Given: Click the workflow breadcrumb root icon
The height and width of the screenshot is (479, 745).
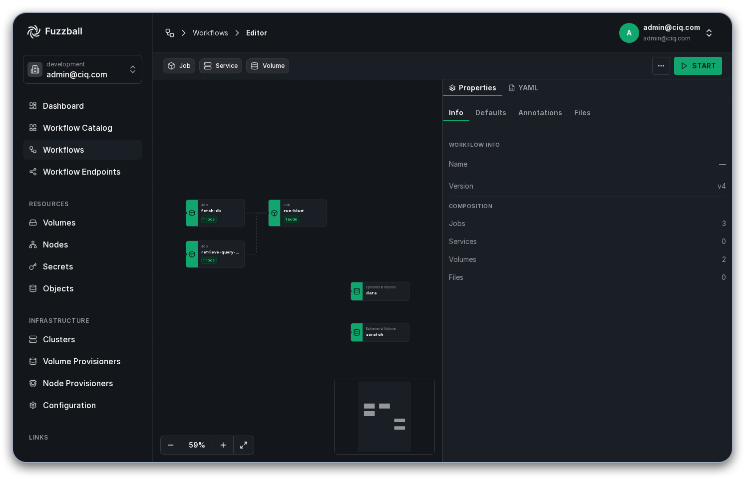Looking at the screenshot, I should pyautogui.click(x=170, y=33).
